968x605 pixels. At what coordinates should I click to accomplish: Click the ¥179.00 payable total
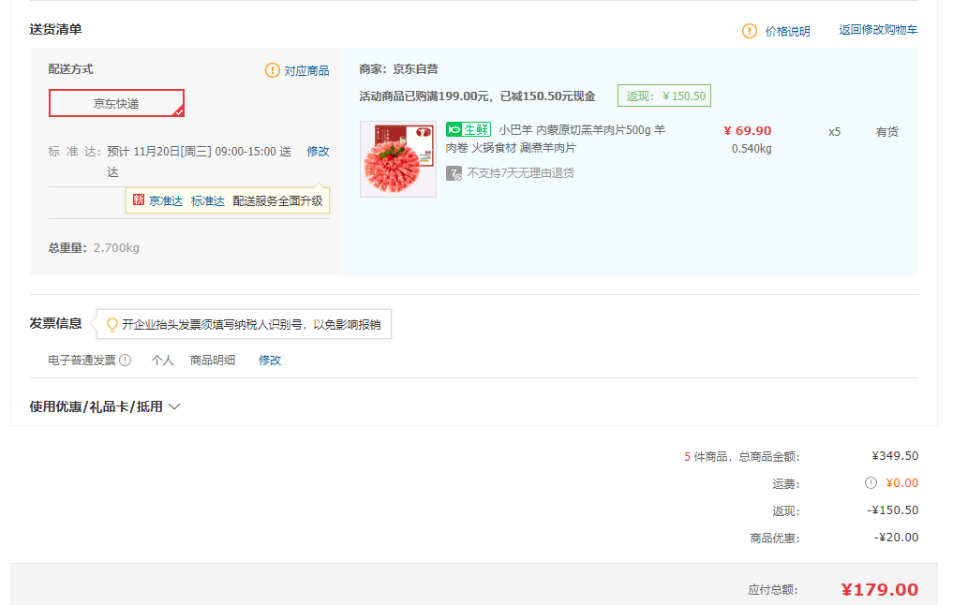880,590
